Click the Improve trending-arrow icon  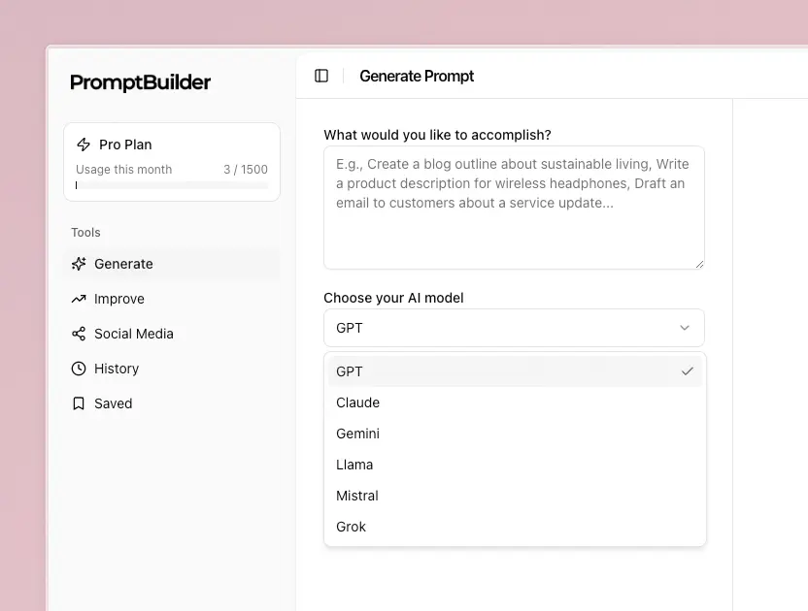click(x=79, y=299)
